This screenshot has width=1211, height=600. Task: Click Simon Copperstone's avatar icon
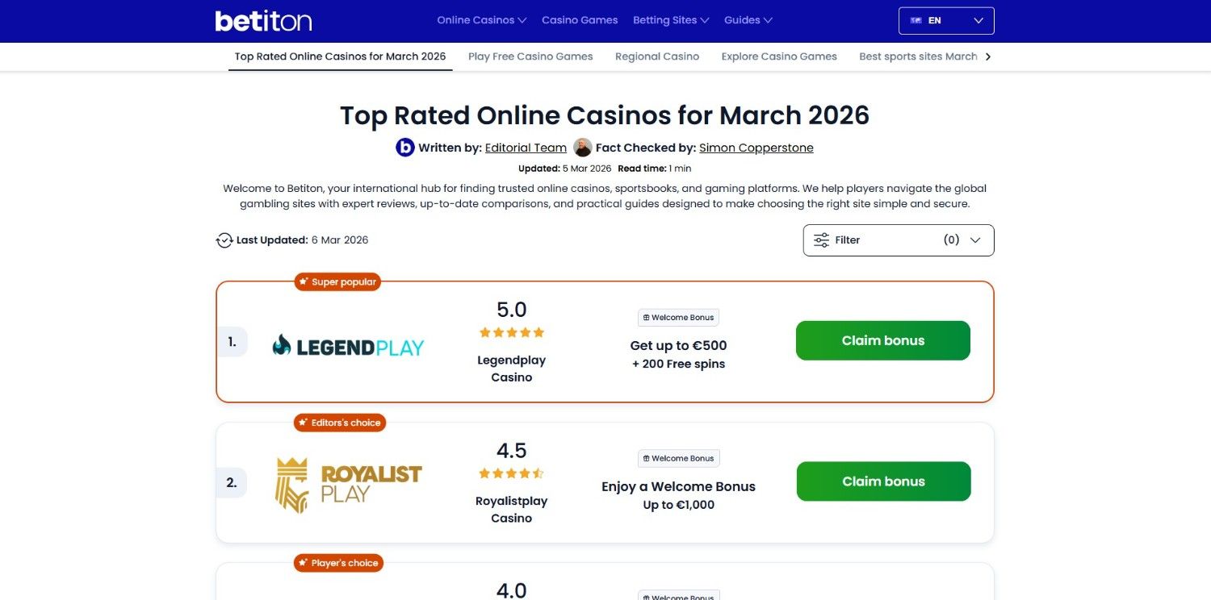click(582, 148)
